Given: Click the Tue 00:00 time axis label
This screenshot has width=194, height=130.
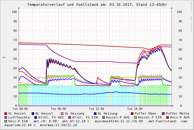Looking at the screenshot, I should [20, 109].
